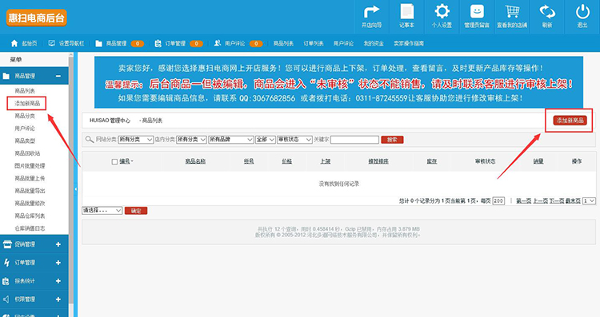Open 我的资金 in the top navigation bar
600x317 pixels.
point(374,44)
